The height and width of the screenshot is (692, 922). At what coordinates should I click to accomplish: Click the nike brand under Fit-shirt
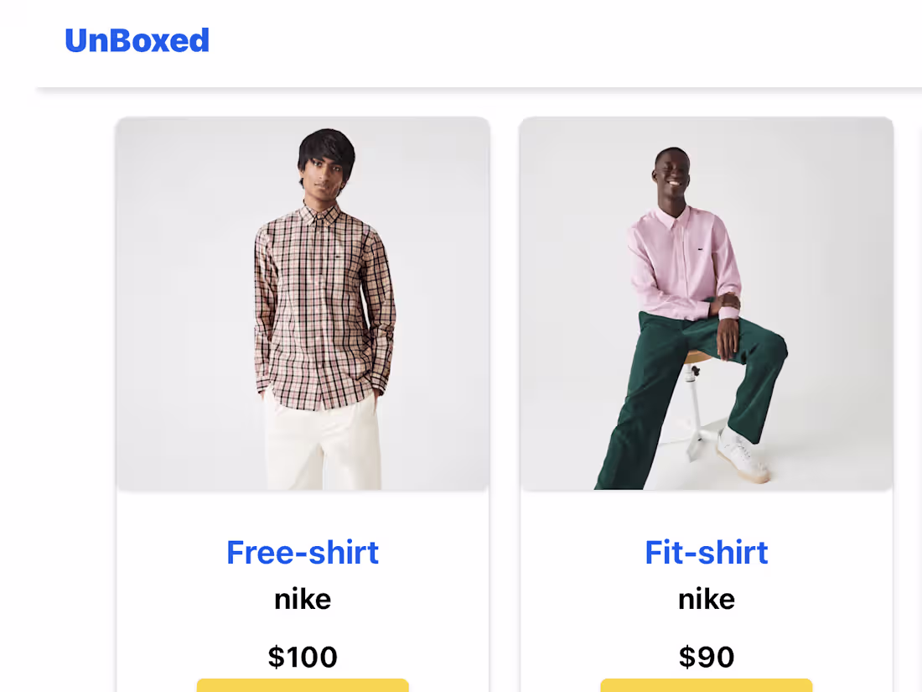[706, 598]
